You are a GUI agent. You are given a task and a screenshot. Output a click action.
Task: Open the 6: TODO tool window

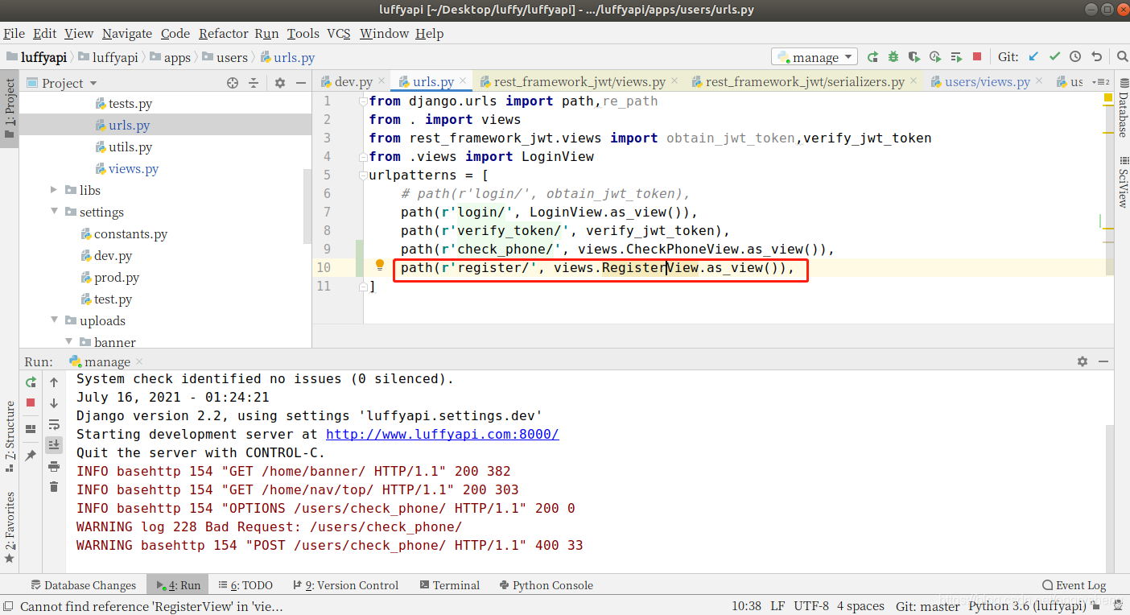click(x=245, y=585)
